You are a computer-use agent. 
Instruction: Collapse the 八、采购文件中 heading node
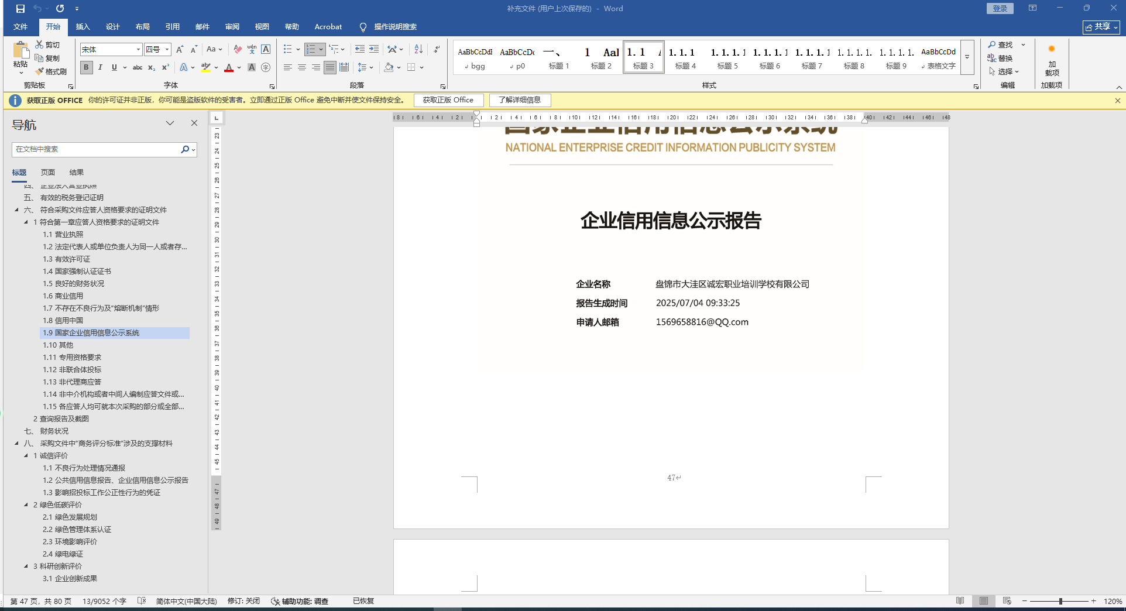pyautogui.click(x=16, y=444)
